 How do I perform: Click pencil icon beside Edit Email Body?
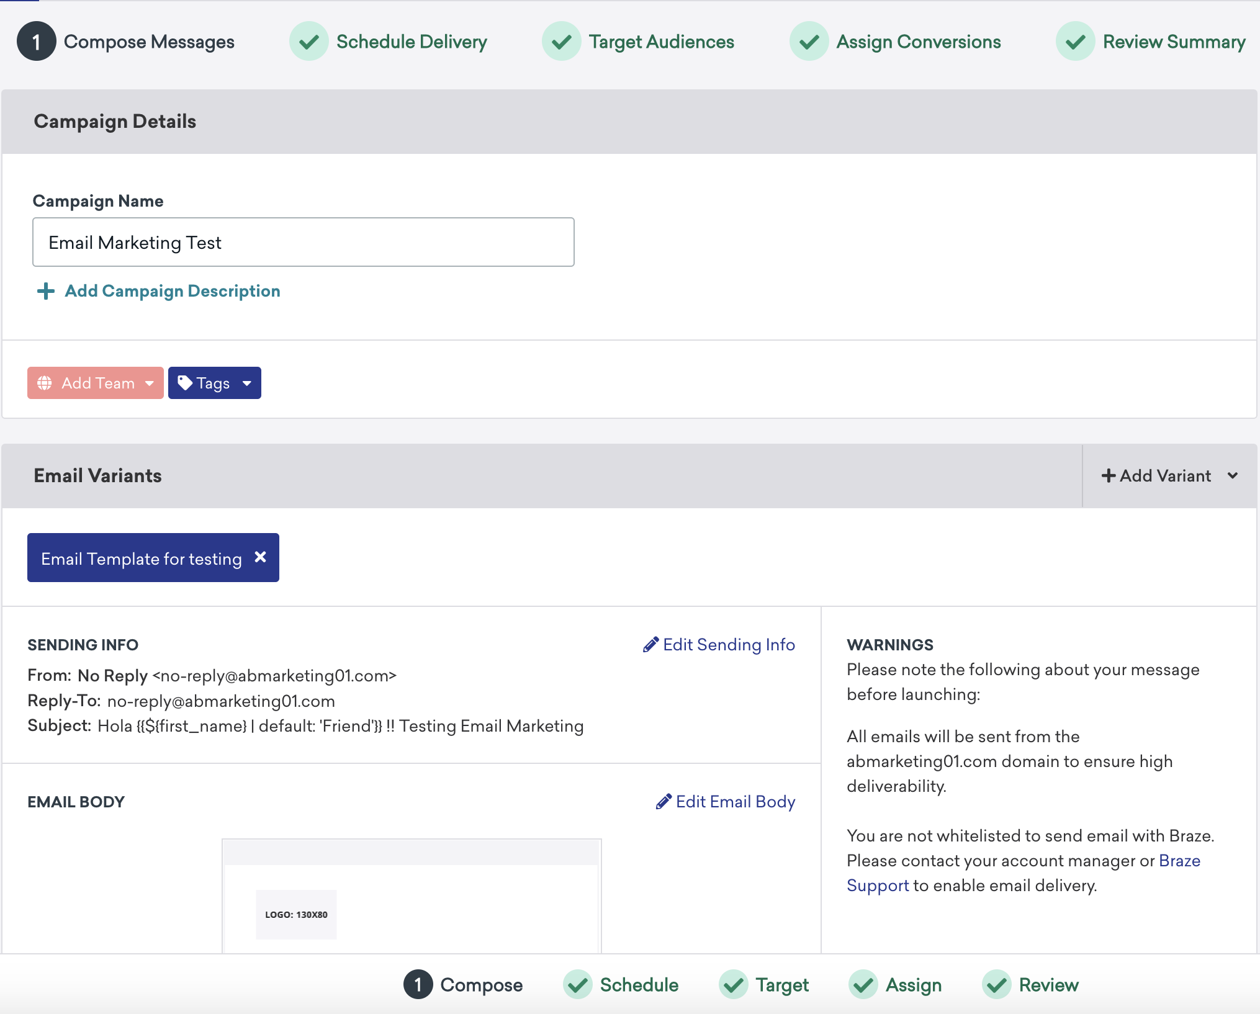tap(664, 802)
